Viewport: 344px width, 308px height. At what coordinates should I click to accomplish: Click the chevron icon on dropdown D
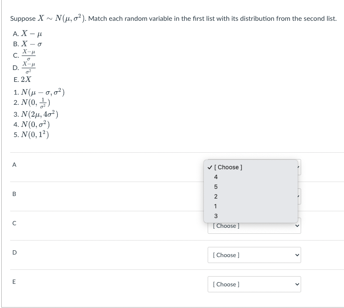coord(297,255)
